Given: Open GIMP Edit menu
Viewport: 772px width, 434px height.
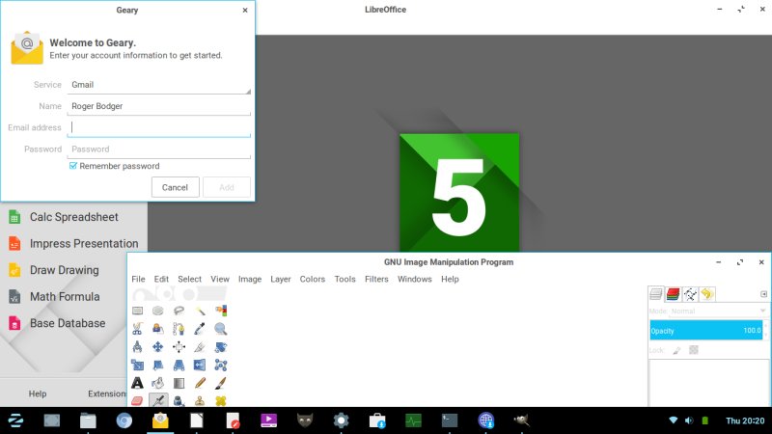Looking at the screenshot, I should (161, 279).
